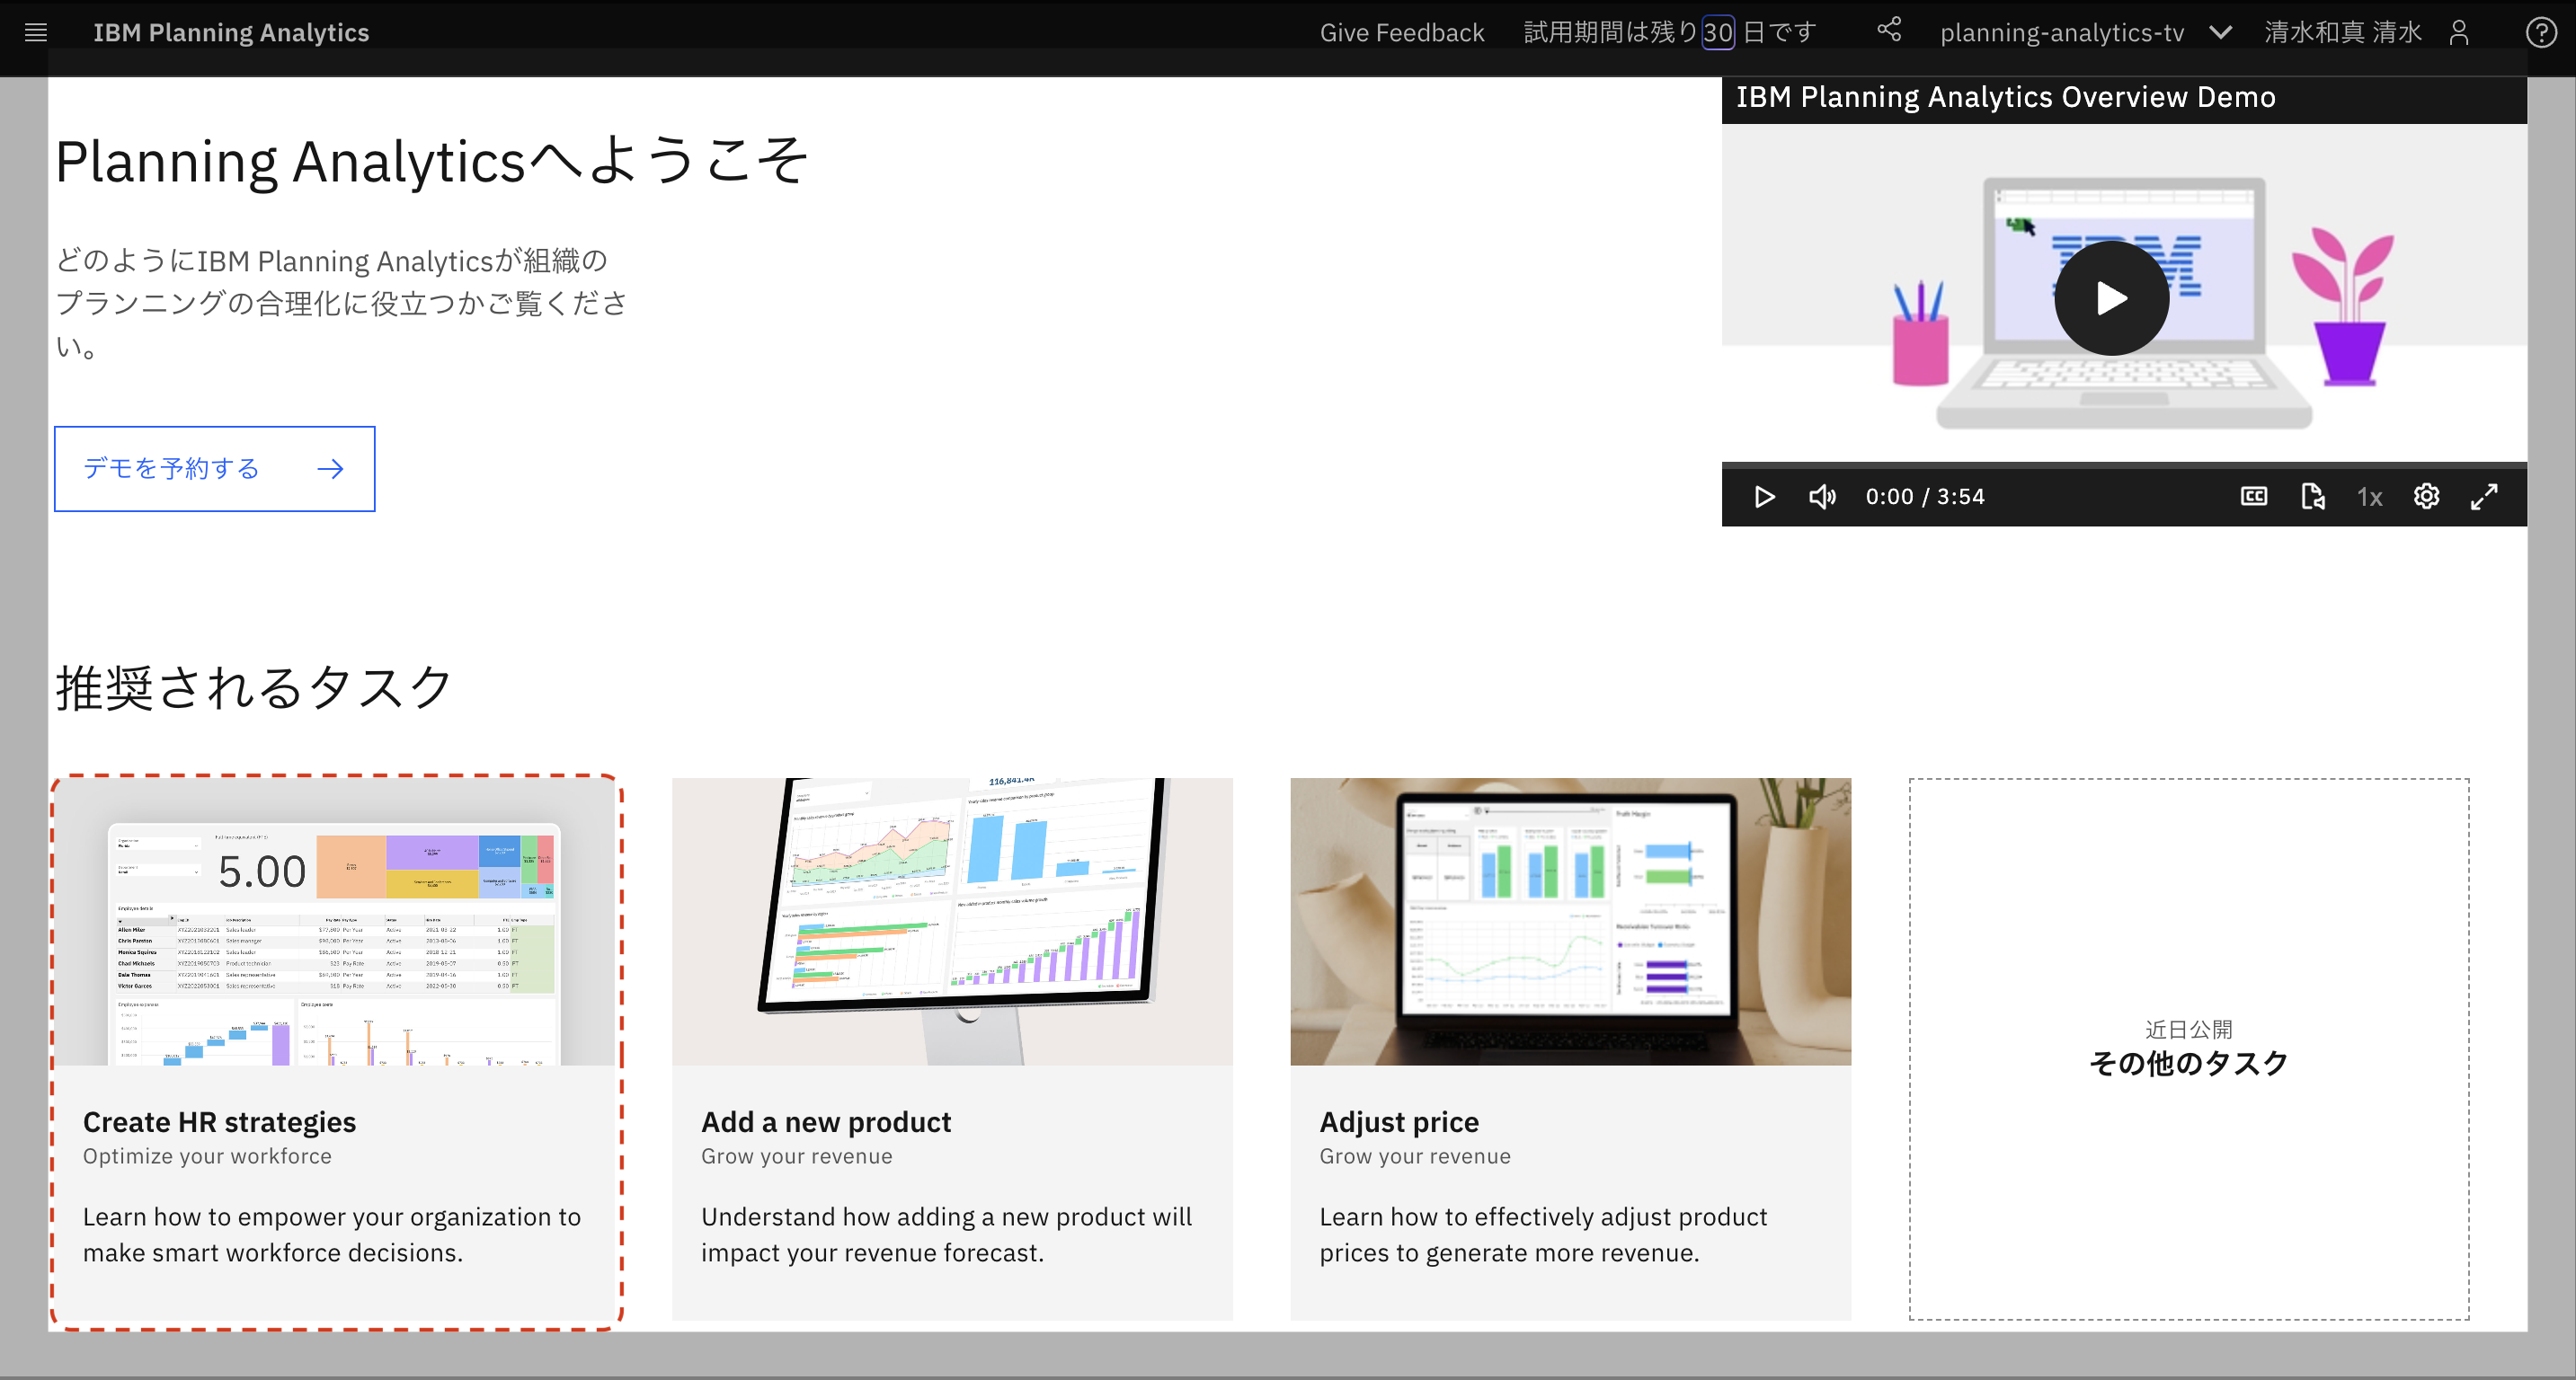Click the share icon in header
Screen dimensions: 2576x1380
(1889, 30)
